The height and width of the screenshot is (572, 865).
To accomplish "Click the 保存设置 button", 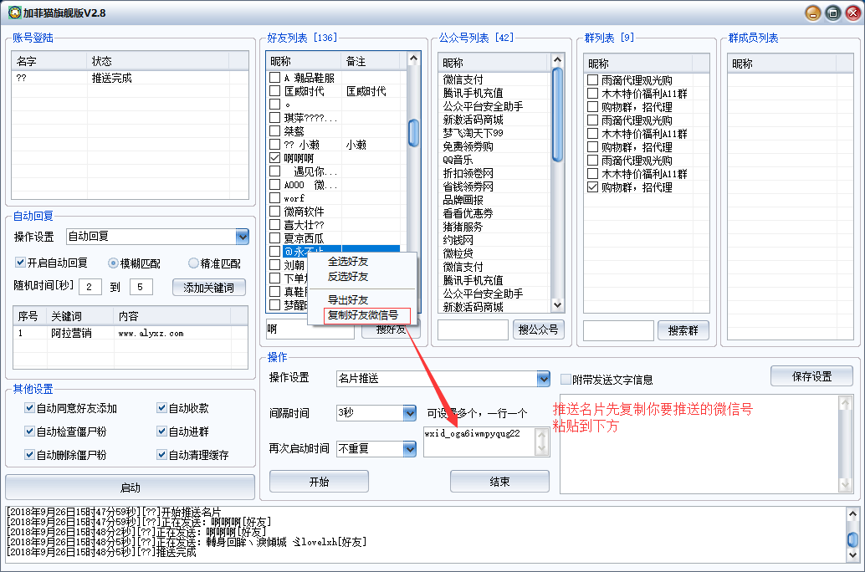I will [x=811, y=376].
